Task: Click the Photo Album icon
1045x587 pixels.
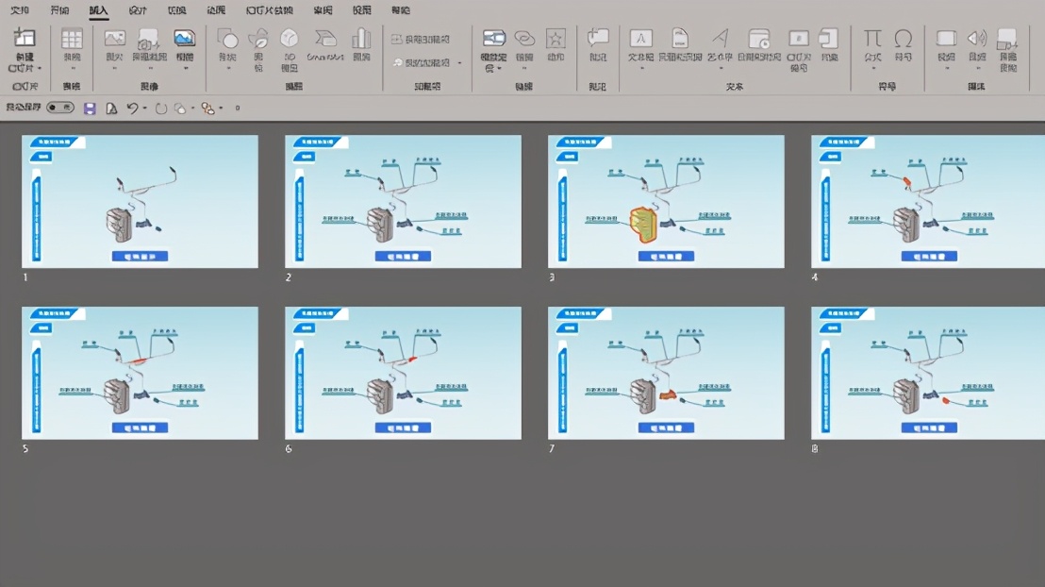Action: (x=185, y=38)
